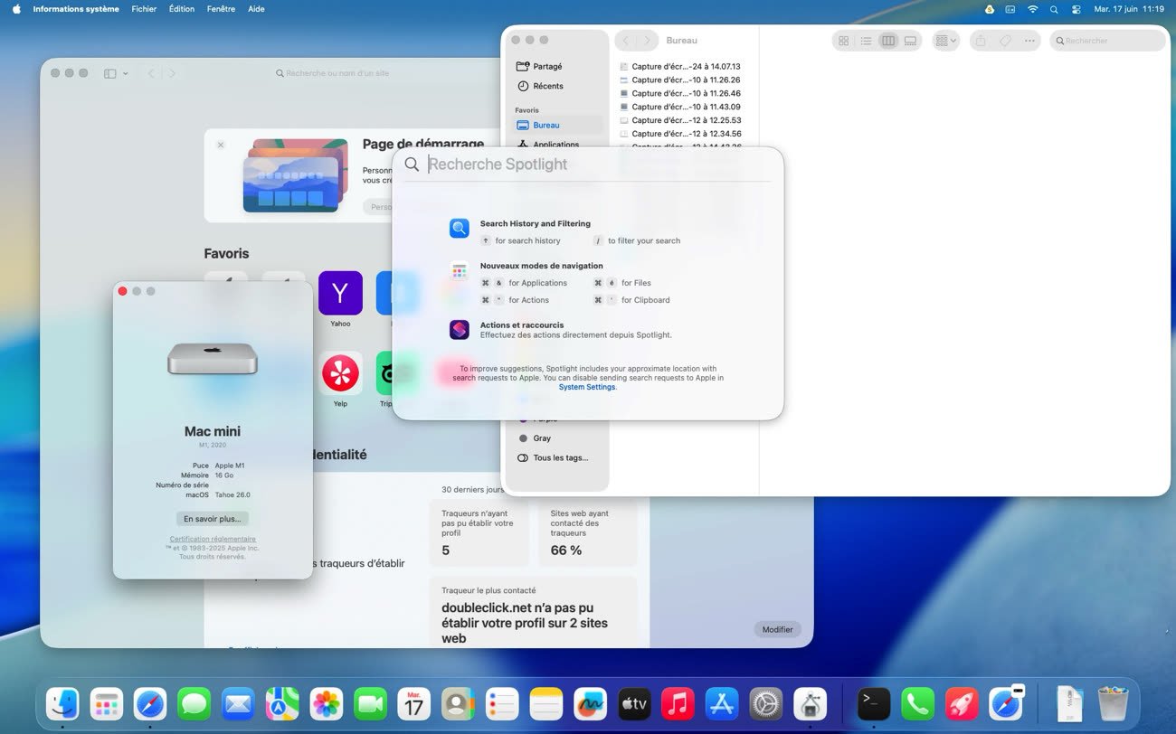Open Notes from the Dock
The height and width of the screenshot is (734, 1176).
click(546, 704)
